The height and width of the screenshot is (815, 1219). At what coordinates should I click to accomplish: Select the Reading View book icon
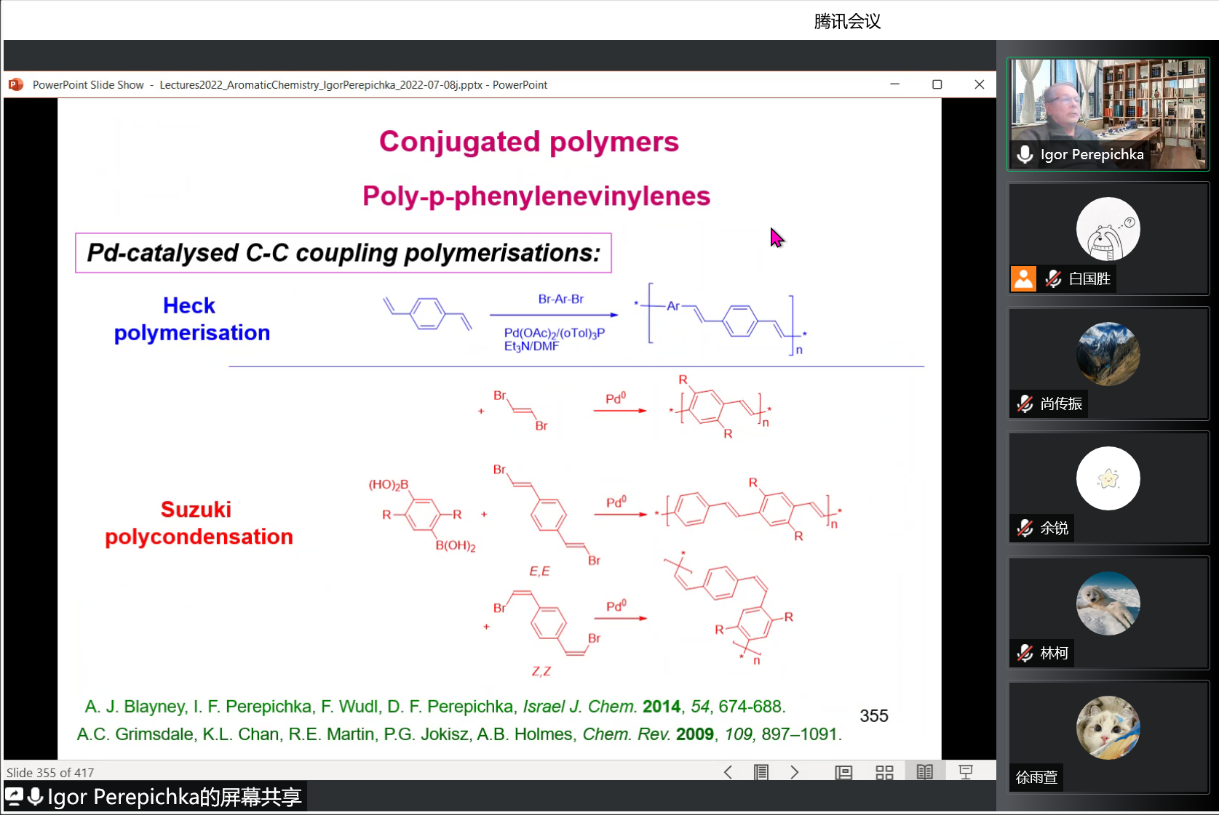(x=924, y=772)
